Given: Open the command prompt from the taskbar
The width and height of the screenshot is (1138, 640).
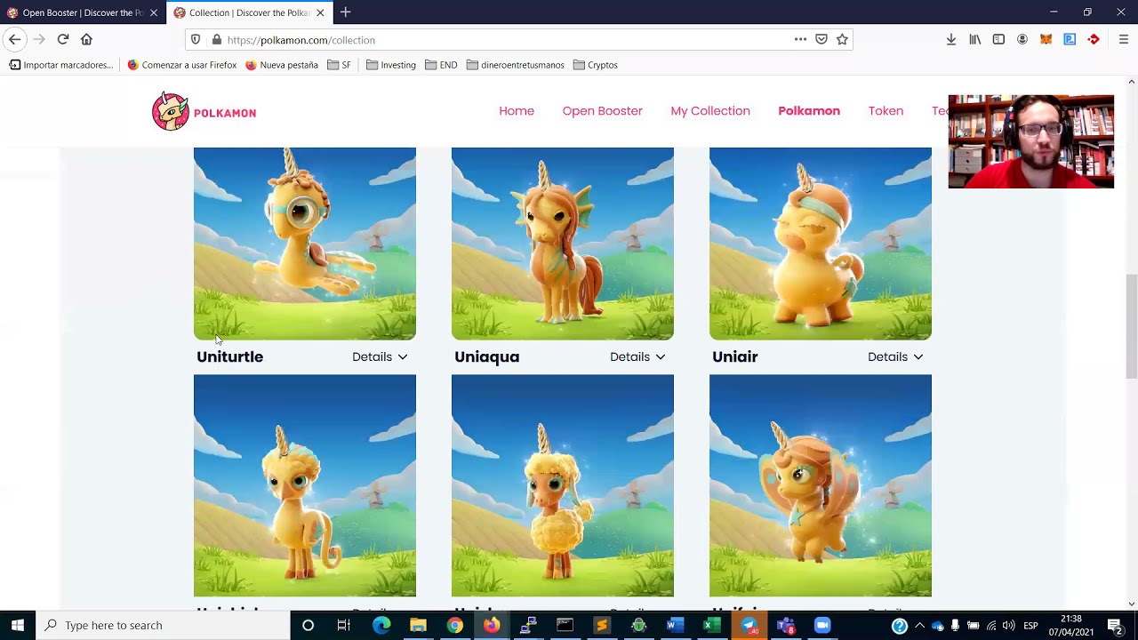Looking at the screenshot, I should 565,625.
